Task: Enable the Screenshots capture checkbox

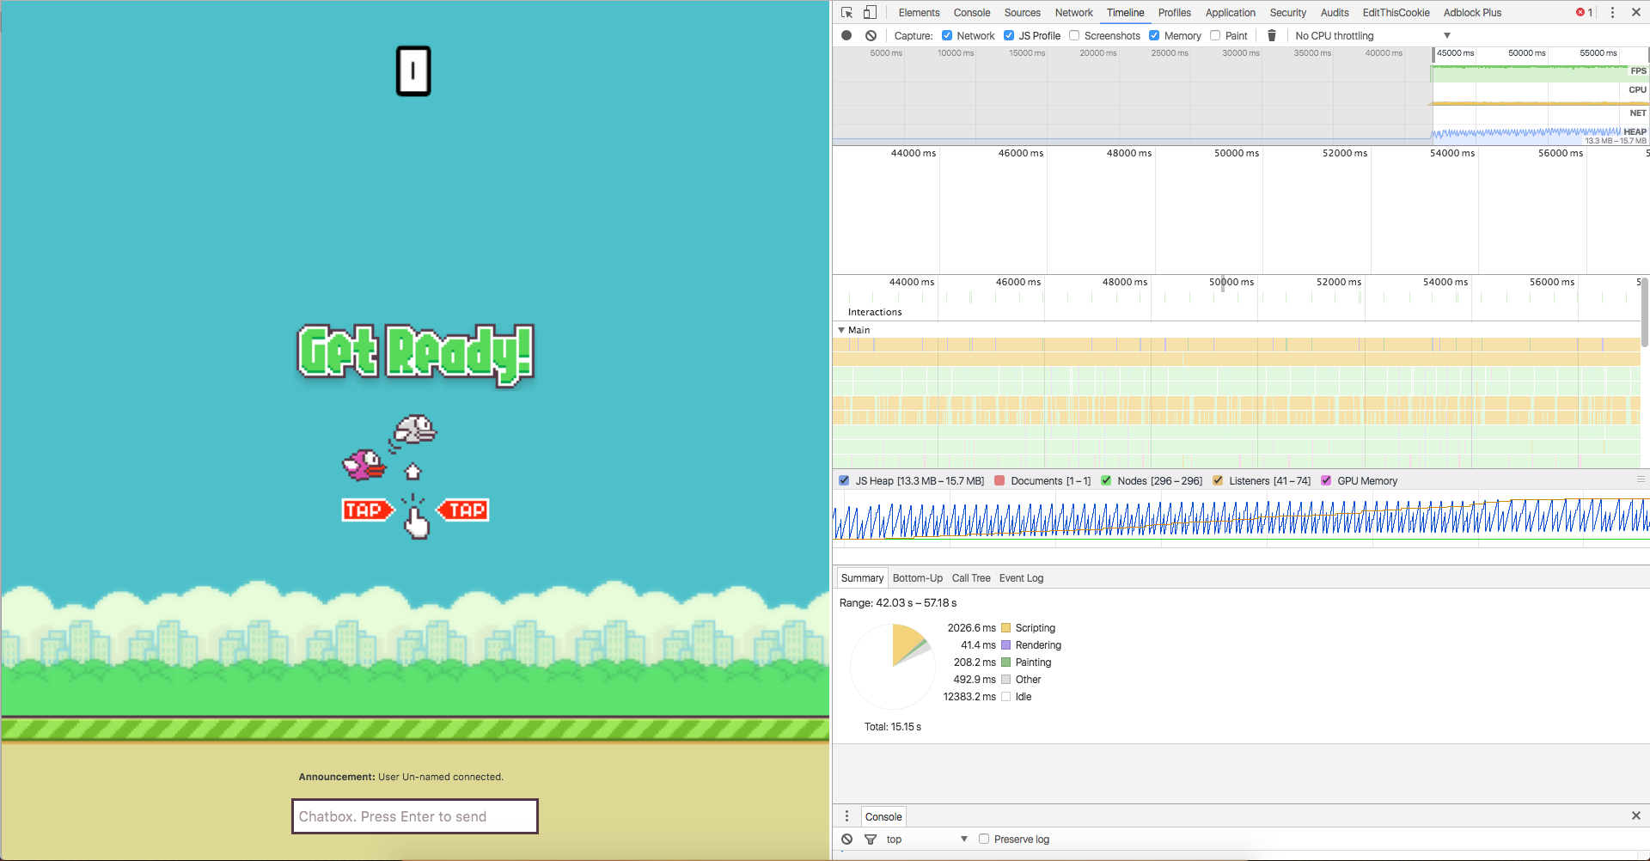Action: coord(1074,35)
